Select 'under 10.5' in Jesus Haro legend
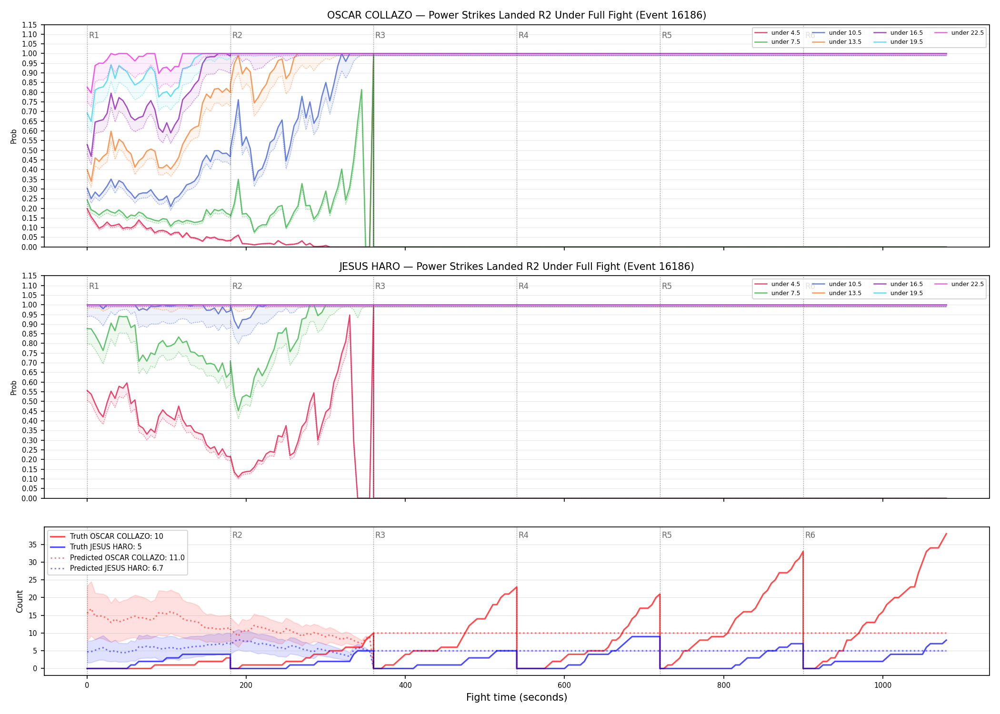1000x714 pixels. [837, 284]
